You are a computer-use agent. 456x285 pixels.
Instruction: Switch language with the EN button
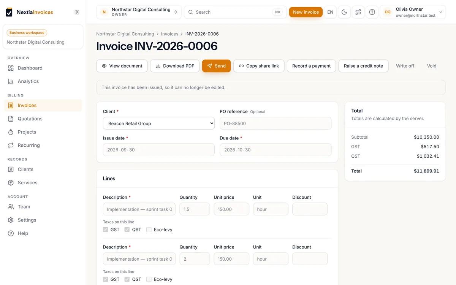pyautogui.click(x=330, y=12)
